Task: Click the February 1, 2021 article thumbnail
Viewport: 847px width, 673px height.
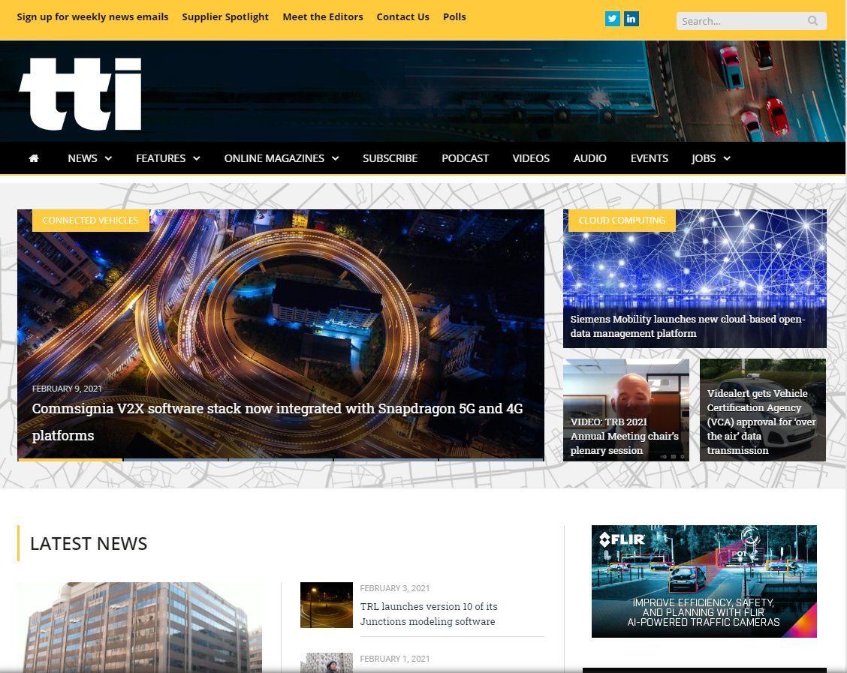Action: [327, 662]
